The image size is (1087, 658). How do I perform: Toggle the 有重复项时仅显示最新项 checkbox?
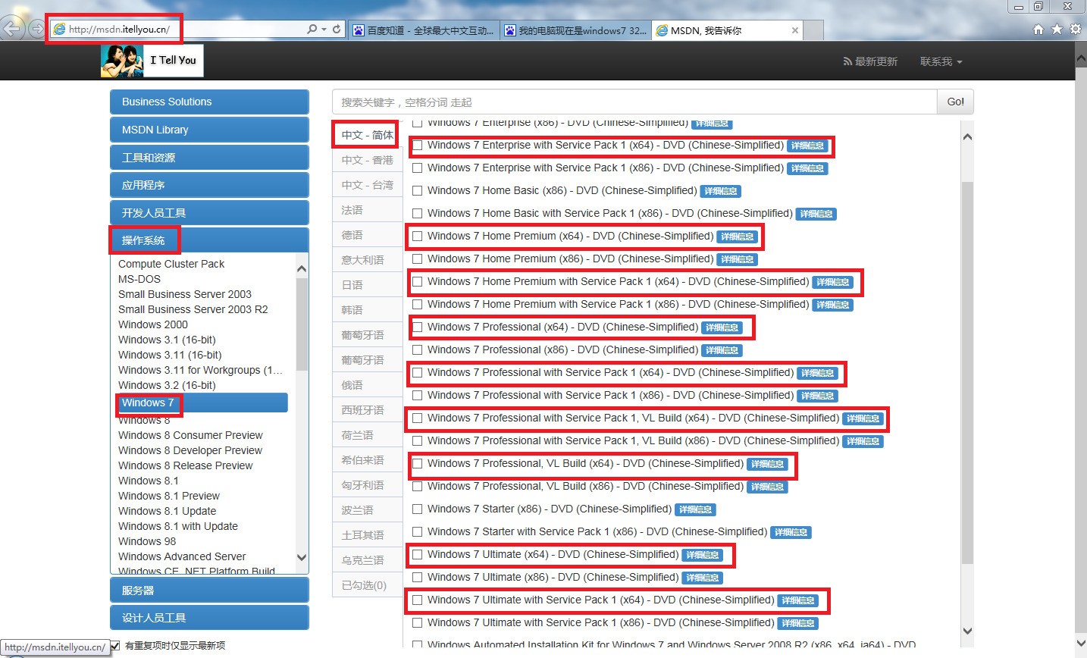click(115, 645)
